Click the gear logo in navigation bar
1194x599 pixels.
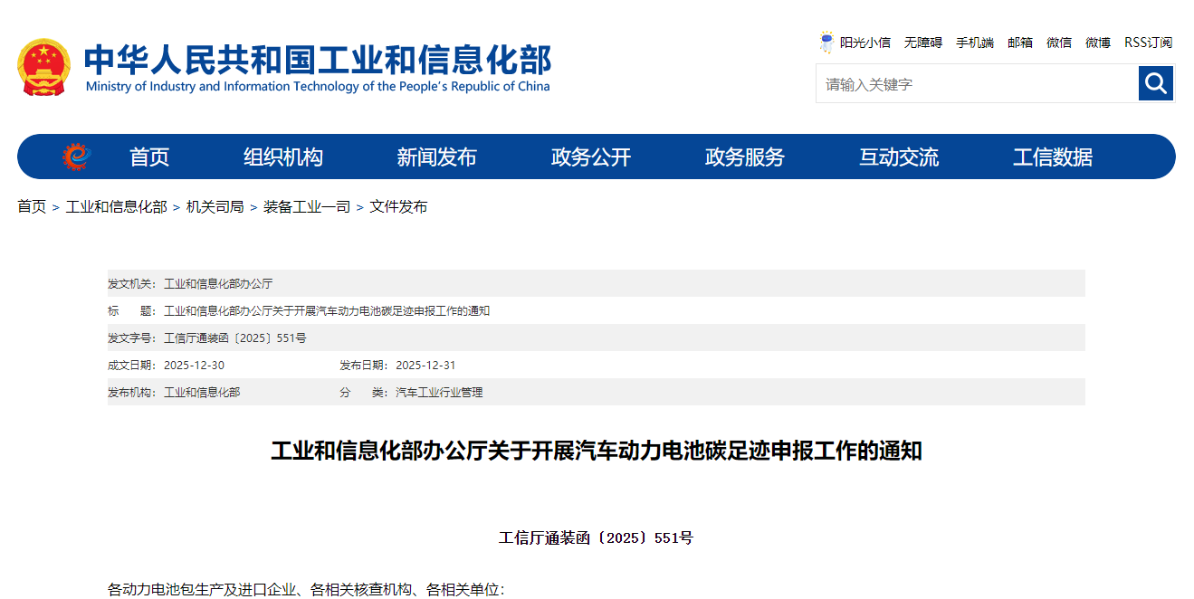pyautogui.click(x=77, y=157)
